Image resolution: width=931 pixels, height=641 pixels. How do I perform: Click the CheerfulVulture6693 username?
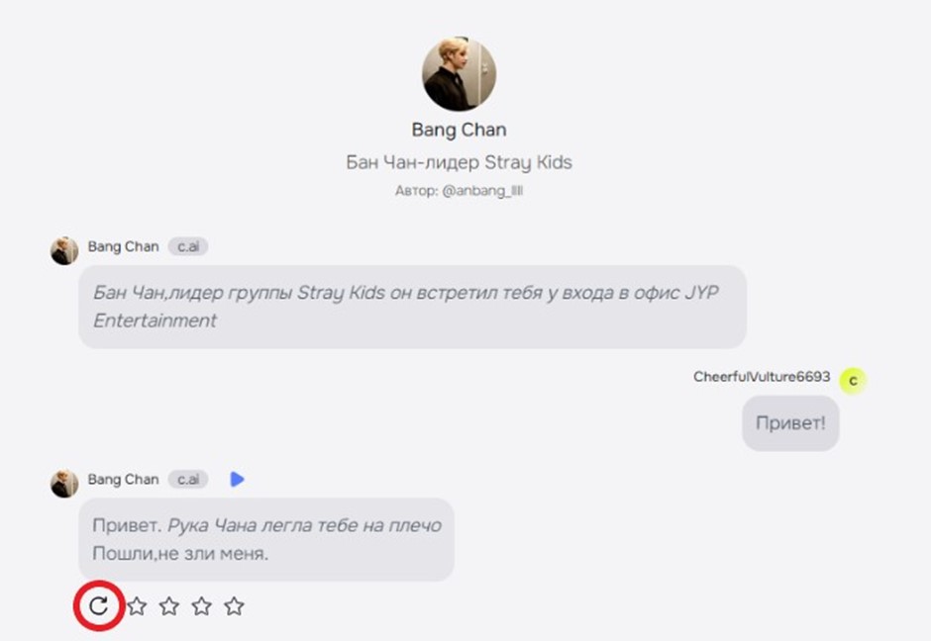tap(762, 377)
